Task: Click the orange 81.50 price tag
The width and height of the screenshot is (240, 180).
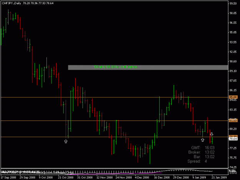Action: [233, 121]
